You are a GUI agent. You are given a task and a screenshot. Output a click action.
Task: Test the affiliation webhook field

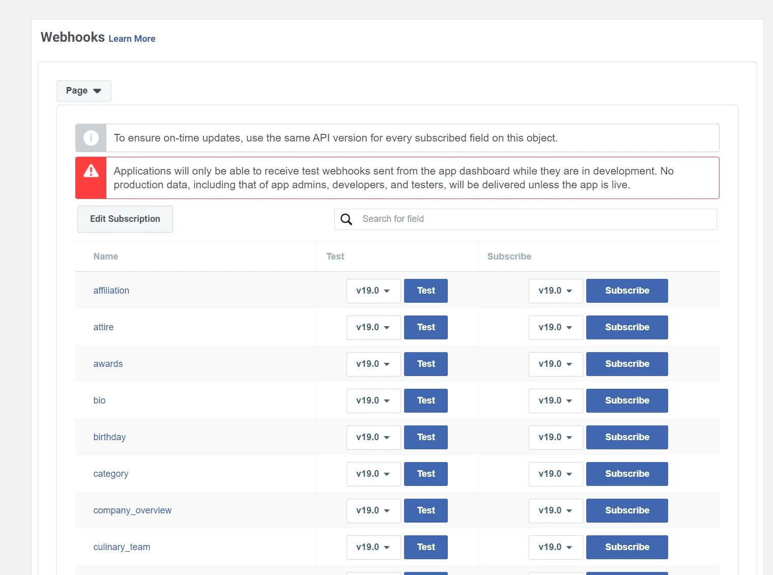[426, 291]
